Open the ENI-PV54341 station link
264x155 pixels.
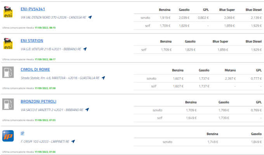pos(33,9)
